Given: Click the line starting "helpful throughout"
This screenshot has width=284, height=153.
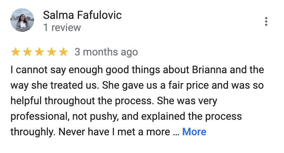Looking at the screenshot, I should tap(114, 101).
